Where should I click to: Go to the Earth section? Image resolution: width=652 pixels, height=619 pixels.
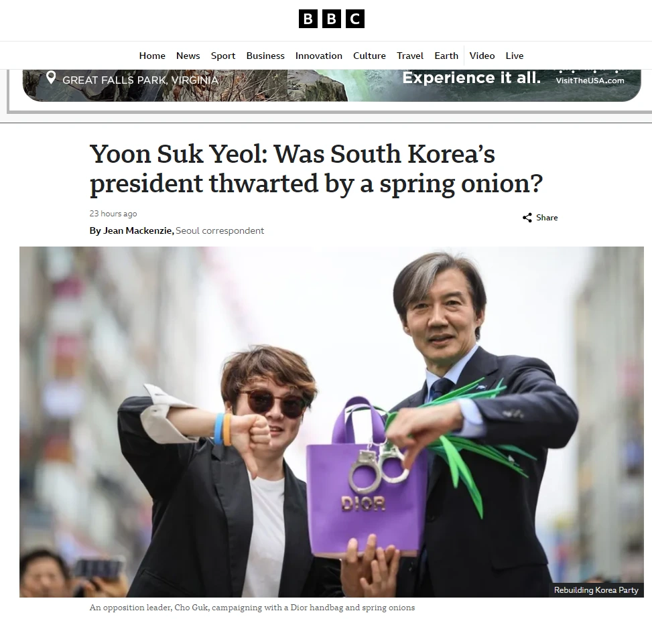click(446, 56)
